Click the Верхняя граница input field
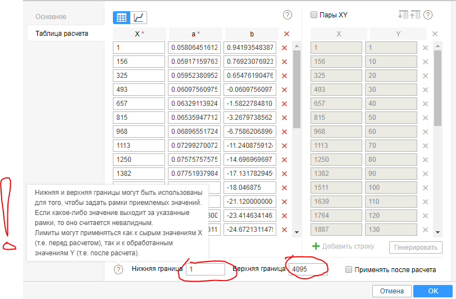 point(307,269)
